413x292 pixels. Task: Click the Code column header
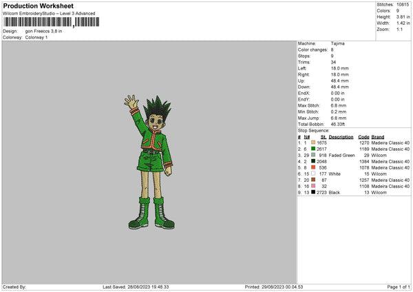tap(364, 136)
